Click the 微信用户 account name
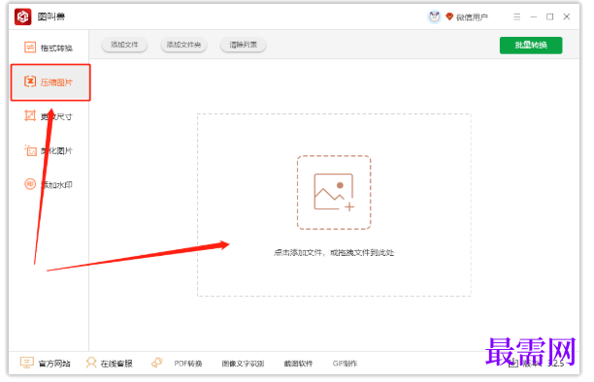Image resolution: width=594 pixels, height=382 pixels. pyautogui.click(x=472, y=17)
